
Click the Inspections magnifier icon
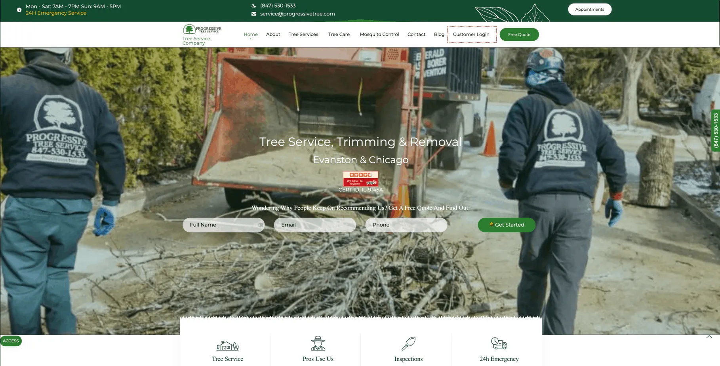tap(408, 344)
